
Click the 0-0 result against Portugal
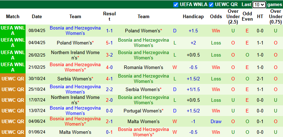pyautogui.click(x=109, y=111)
